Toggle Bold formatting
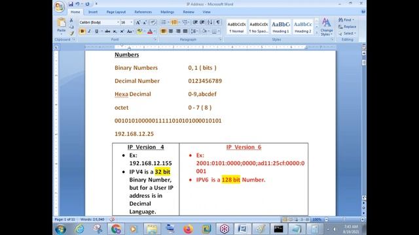This screenshot has width=419, height=235. [x=82, y=31]
